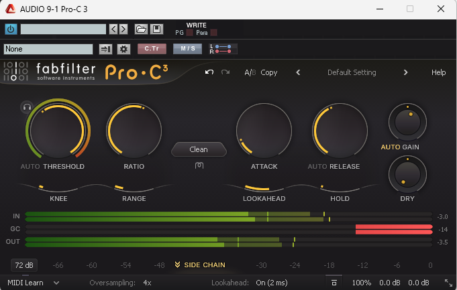Open the Default Setting preset menu
457x290 pixels.
click(351, 72)
